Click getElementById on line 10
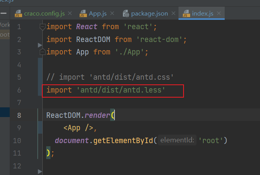Viewport: 260px width, 175px height. [123, 141]
